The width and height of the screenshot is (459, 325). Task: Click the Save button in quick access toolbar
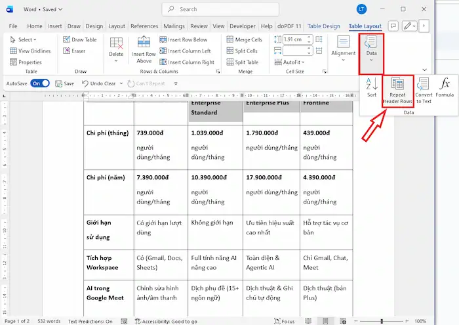[x=64, y=83]
